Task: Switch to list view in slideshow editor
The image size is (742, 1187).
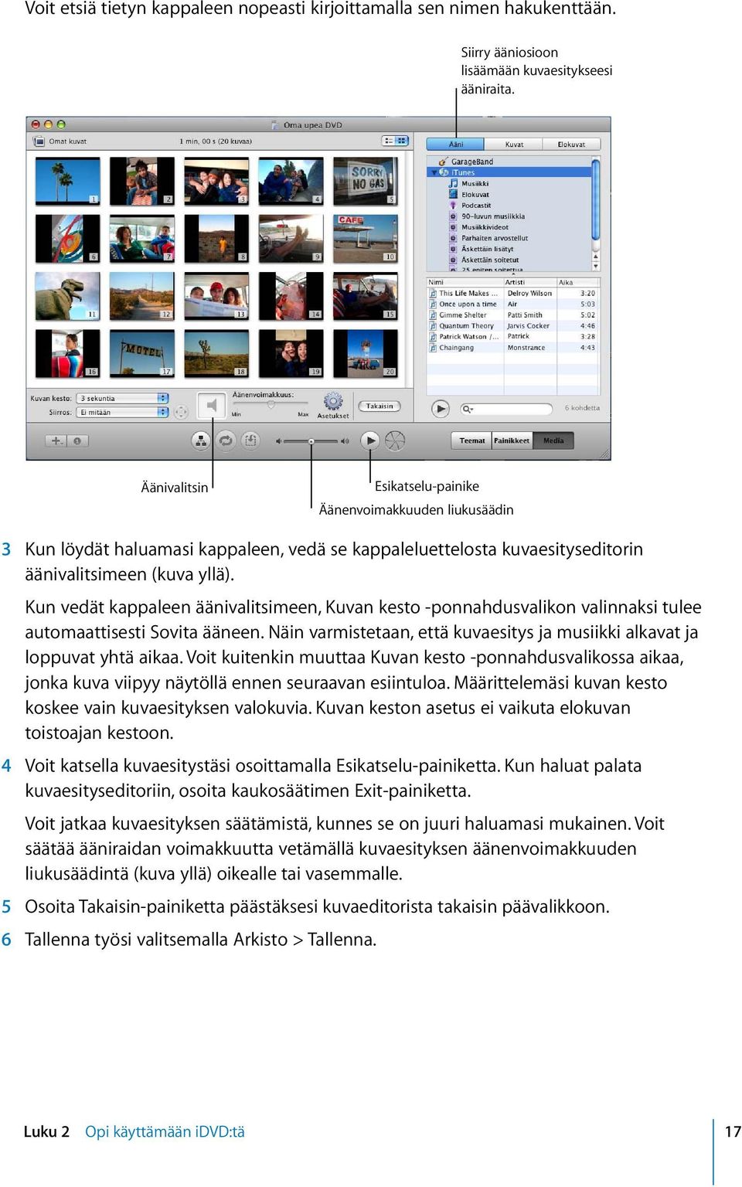Action: click(389, 141)
